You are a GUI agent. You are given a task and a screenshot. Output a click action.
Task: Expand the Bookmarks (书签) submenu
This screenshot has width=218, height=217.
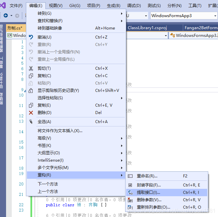pos(44,146)
